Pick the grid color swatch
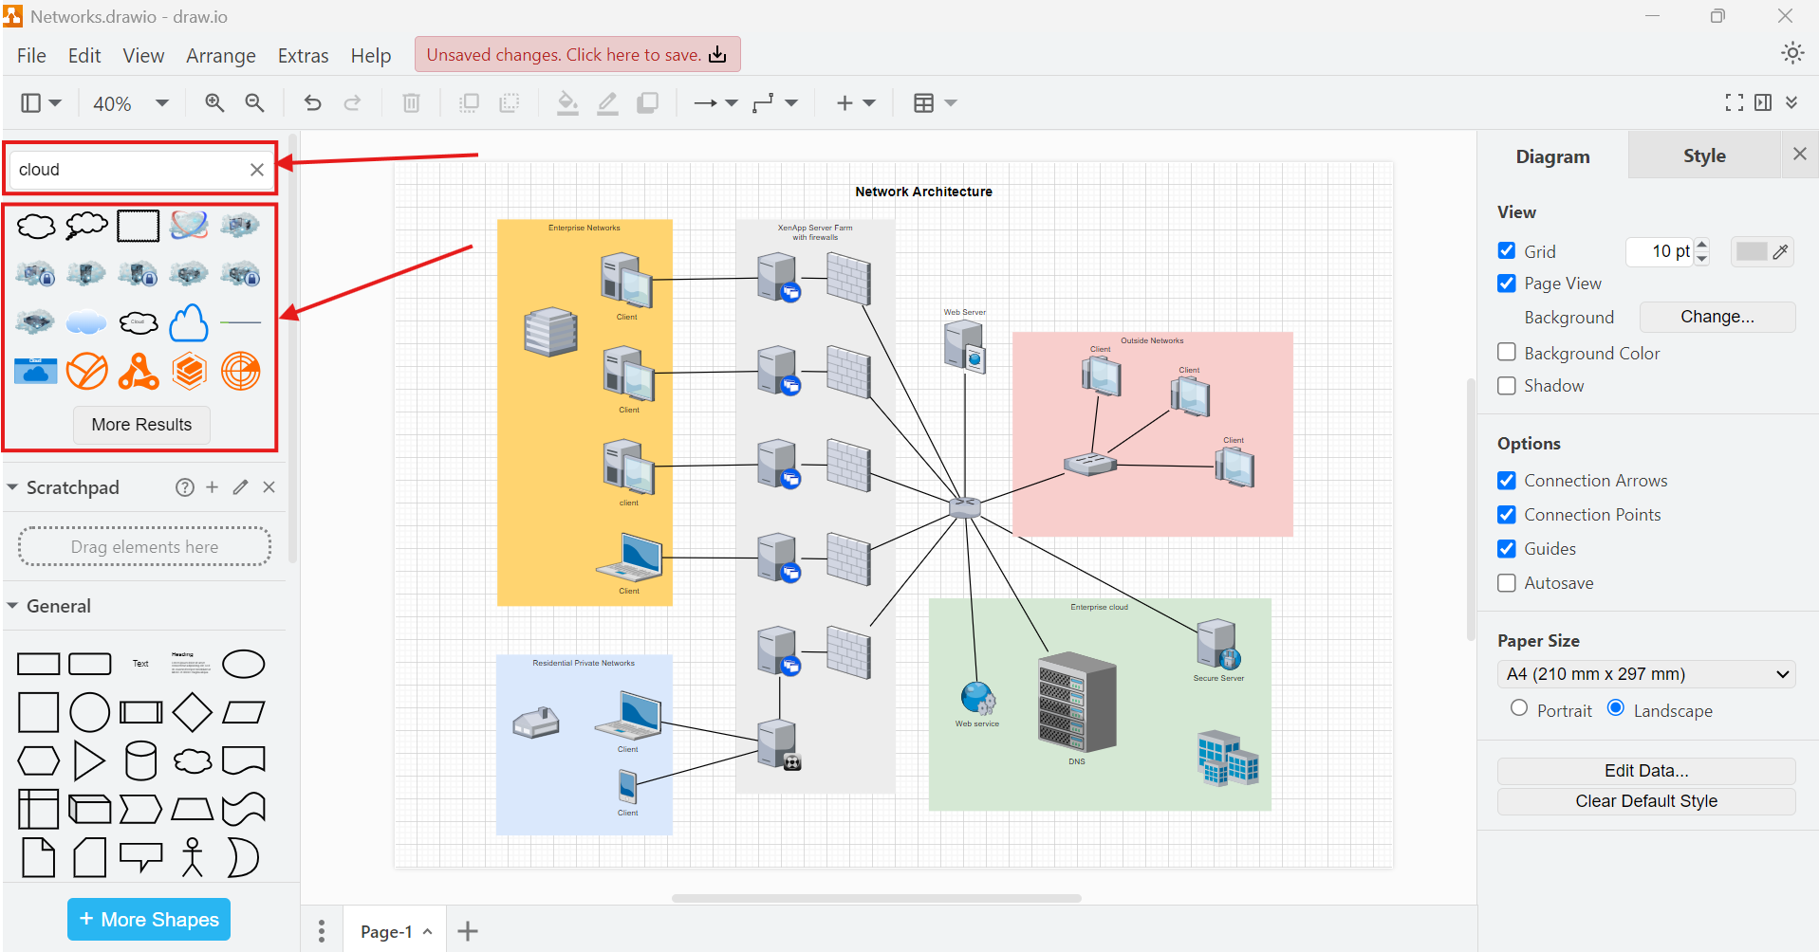 [1753, 251]
